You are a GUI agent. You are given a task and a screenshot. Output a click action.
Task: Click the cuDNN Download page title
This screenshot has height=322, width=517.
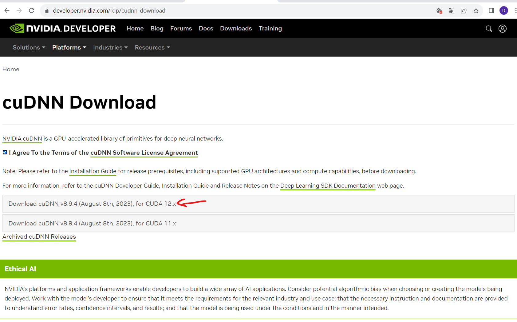pos(79,102)
